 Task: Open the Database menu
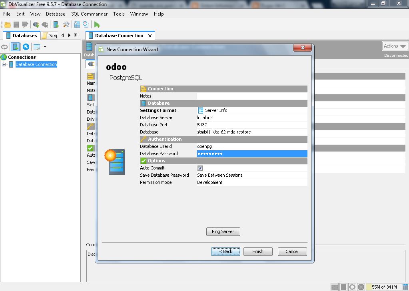(x=55, y=14)
